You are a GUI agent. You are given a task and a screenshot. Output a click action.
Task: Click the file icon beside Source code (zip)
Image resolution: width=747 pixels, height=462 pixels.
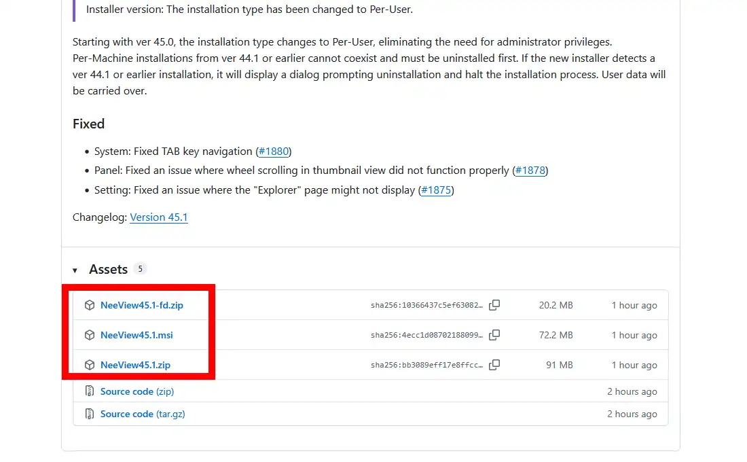tap(89, 391)
